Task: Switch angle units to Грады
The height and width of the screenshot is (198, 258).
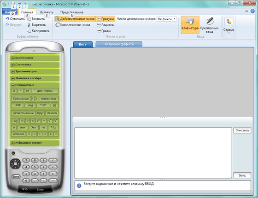Action: [104, 31]
